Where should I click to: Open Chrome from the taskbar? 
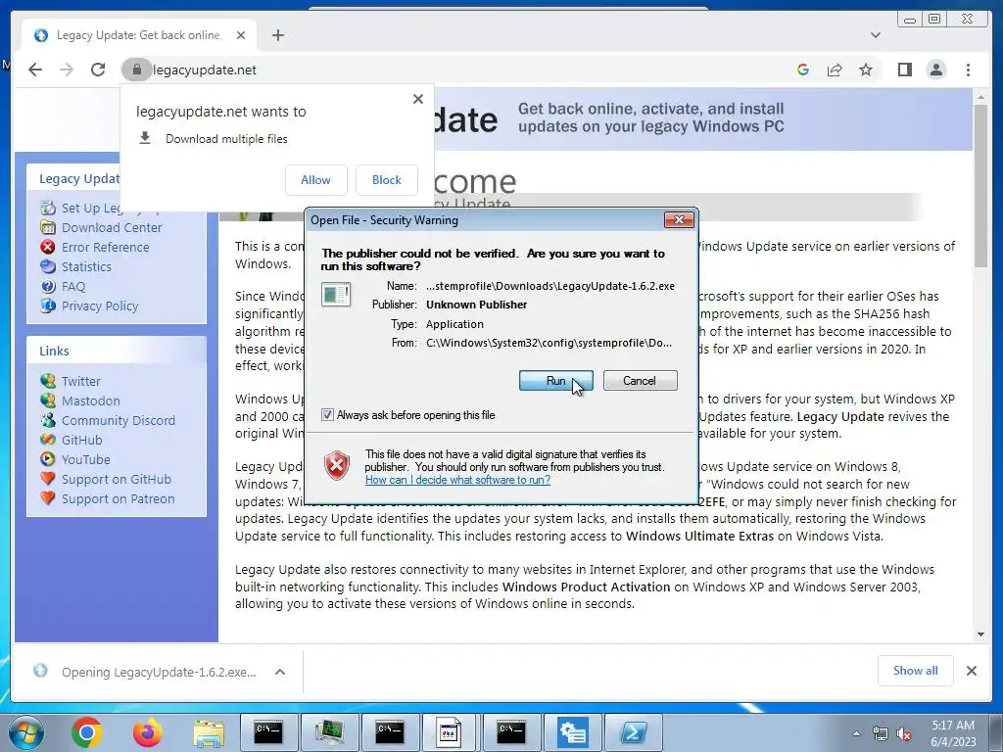click(87, 732)
